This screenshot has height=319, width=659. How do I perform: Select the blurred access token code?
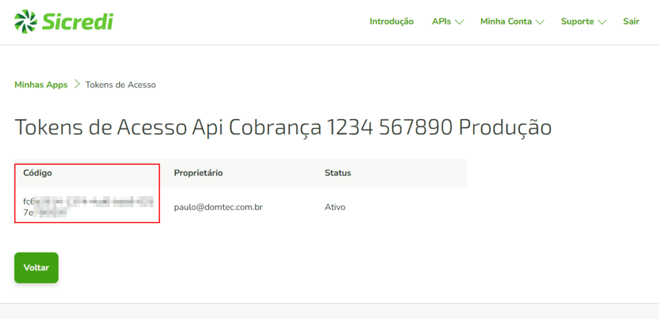pos(88,206)
